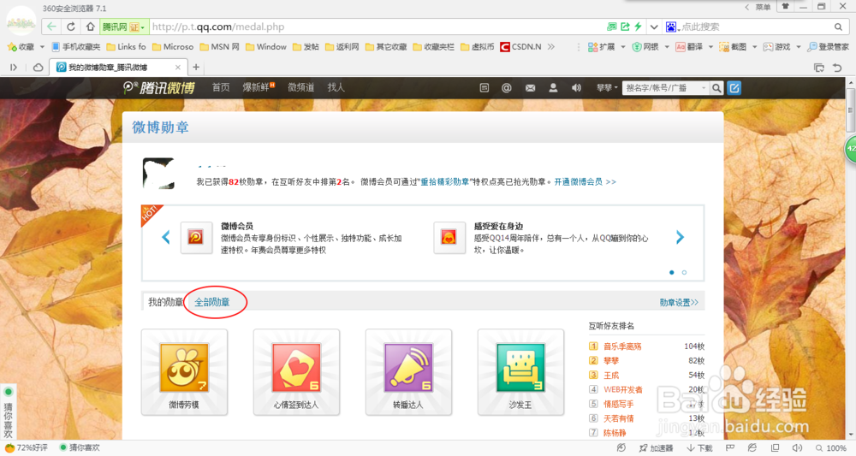The height and width of the screenshot is (456, 856).
Task: Open the 微频道 menu item
Action: [x=300, y=87]
